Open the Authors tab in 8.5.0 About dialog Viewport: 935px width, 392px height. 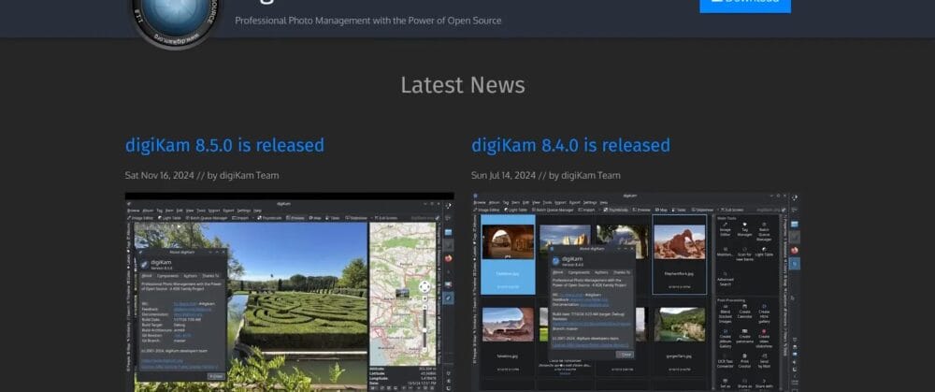(x=190, y=276)
